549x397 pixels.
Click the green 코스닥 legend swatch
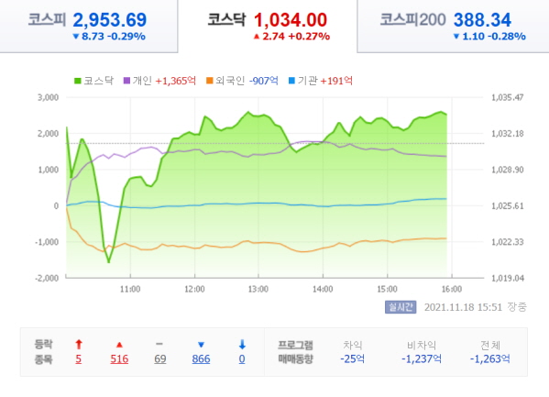[x=77, y=81]
